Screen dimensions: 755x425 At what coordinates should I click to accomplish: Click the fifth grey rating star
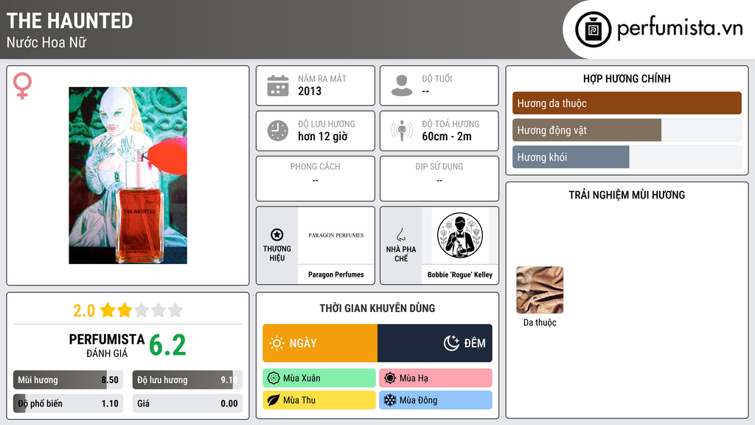click(175, 310)
